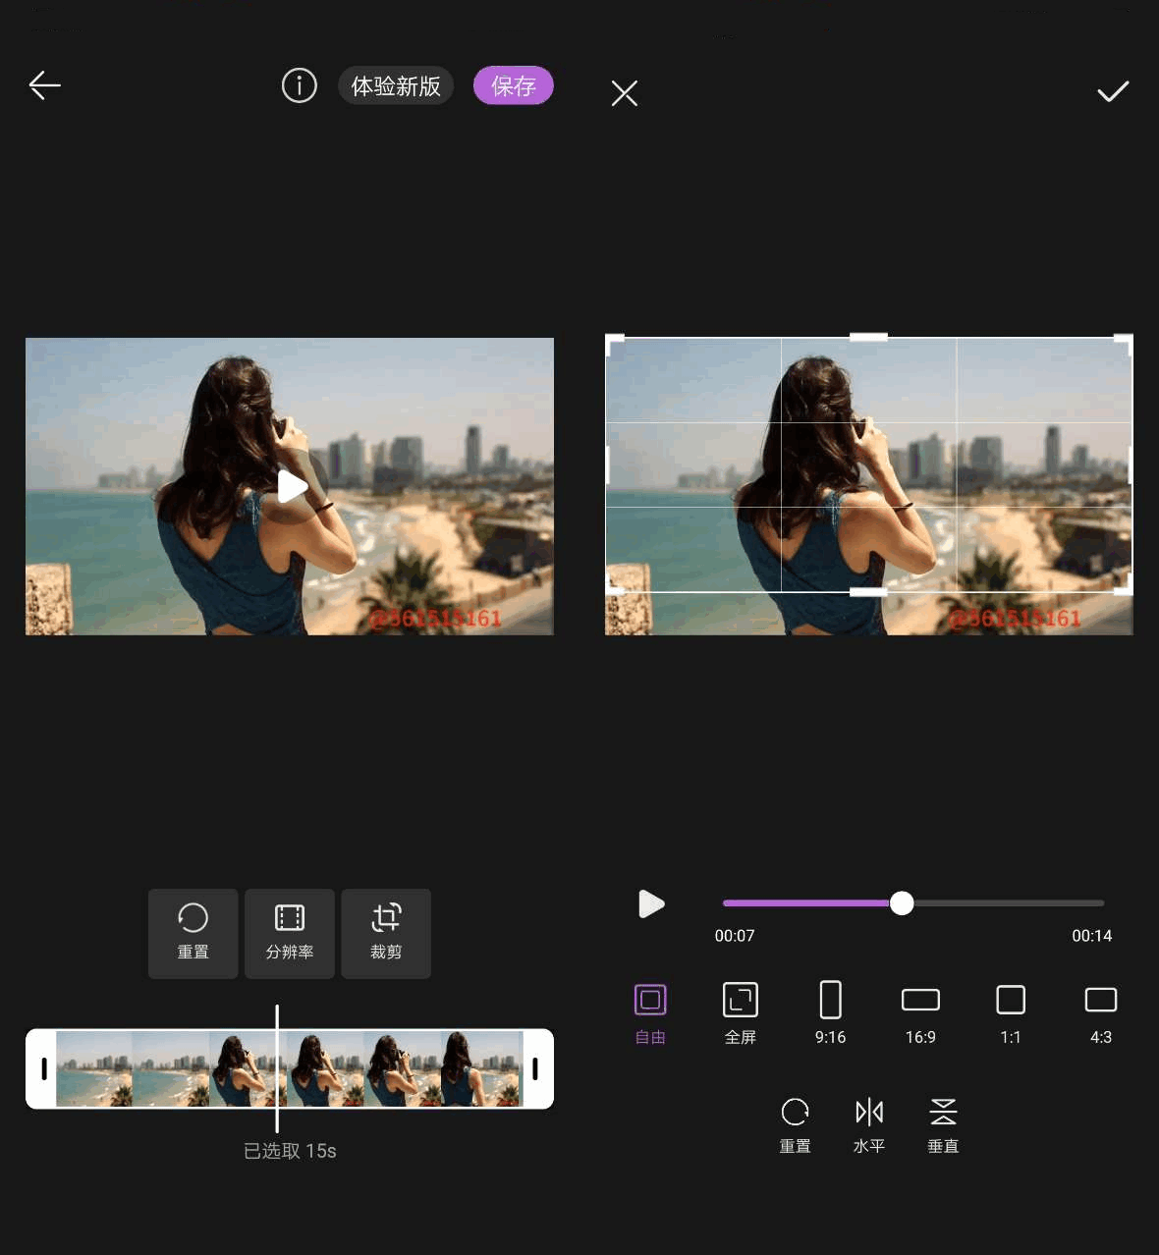Click the top edge crop handle

(868, 337)
